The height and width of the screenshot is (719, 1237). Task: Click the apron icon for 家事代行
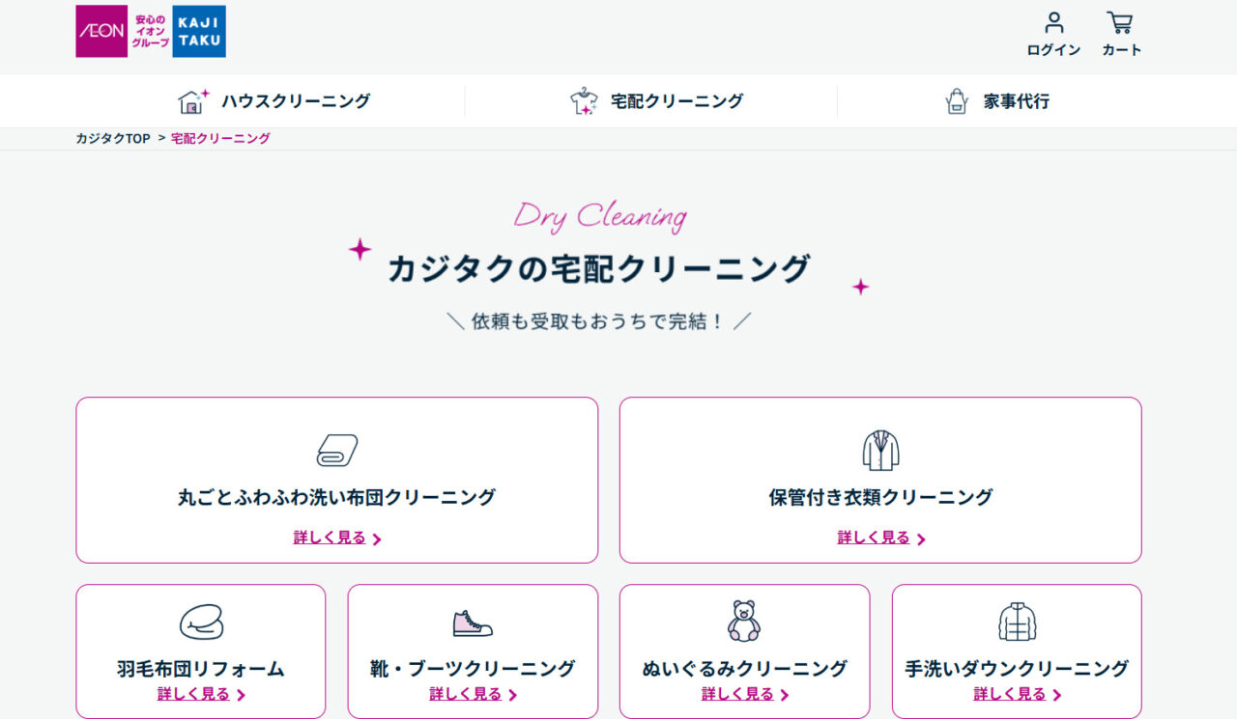(x=957, y=99)
